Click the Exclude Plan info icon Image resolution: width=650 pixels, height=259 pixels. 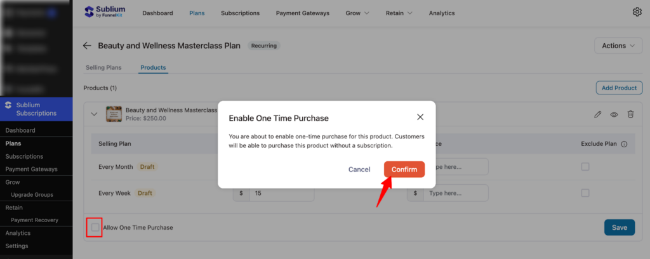pos(624,144)
